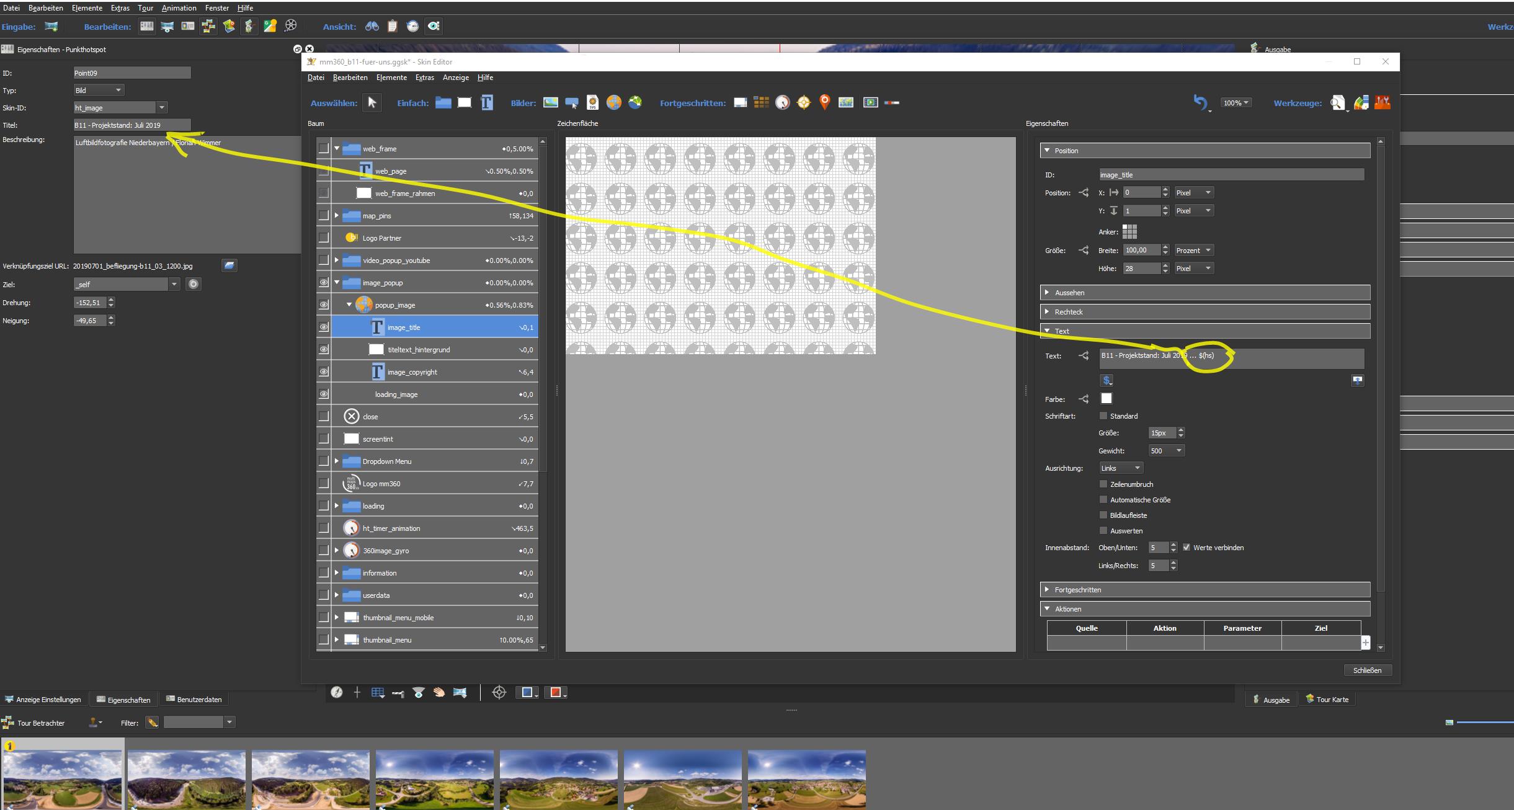Toggle visibility checkbox of Logo Partner
The width and height of the screenshot is (1514, 810).
[323, 238]
